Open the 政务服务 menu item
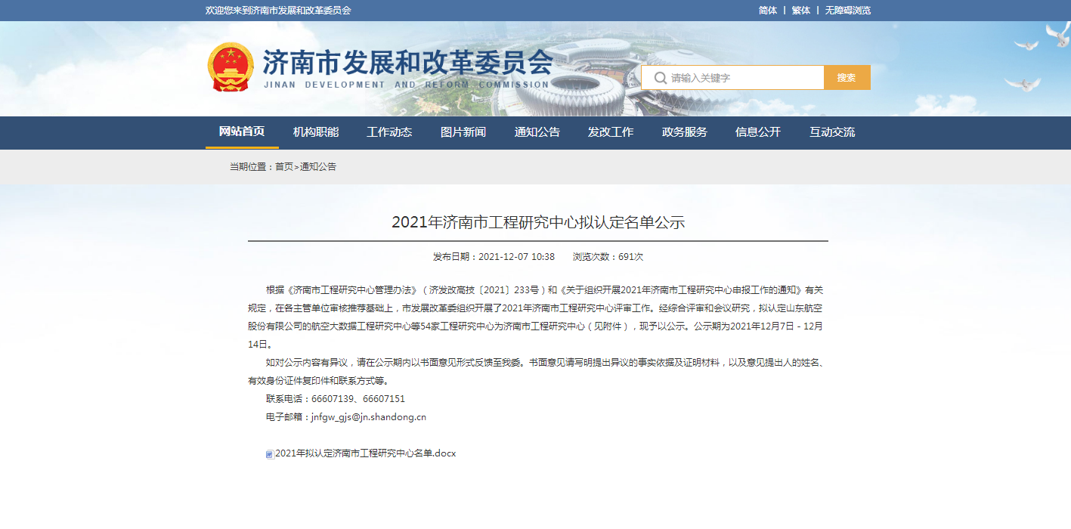Image resolution: width=1071 pixels, height=529 pixels. click(685, 132)
